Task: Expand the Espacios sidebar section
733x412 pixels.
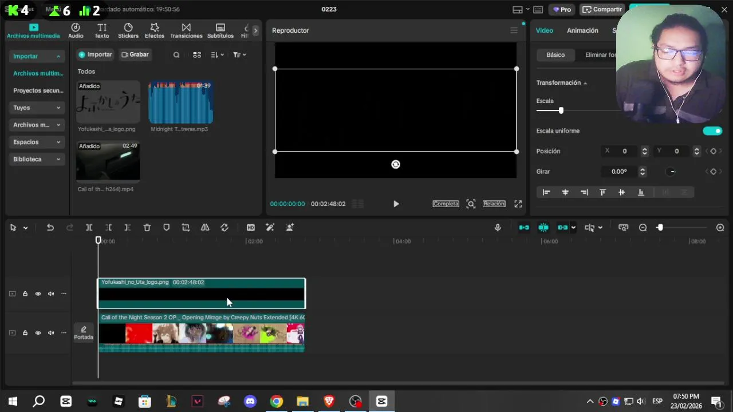Action: coord(37,142)
